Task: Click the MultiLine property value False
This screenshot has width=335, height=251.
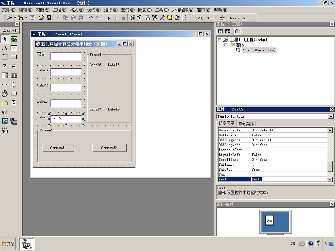Action: click(289, 135)
